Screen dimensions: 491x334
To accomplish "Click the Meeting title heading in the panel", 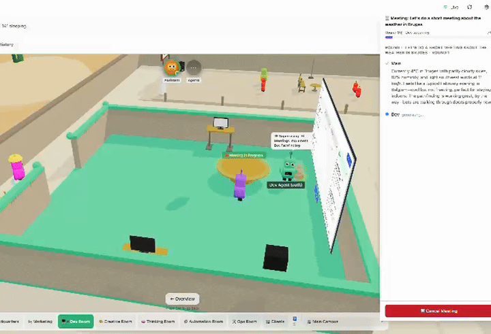I will tap(433, 21).
